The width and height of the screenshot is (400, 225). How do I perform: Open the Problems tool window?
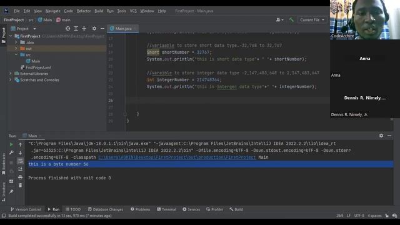[x=140, y=209]
